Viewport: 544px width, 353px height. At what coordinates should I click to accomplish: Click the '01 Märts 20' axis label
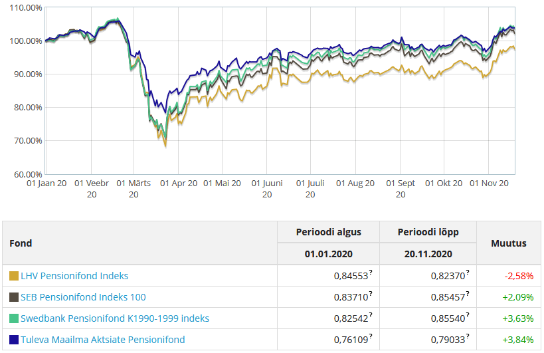(134, 189)
